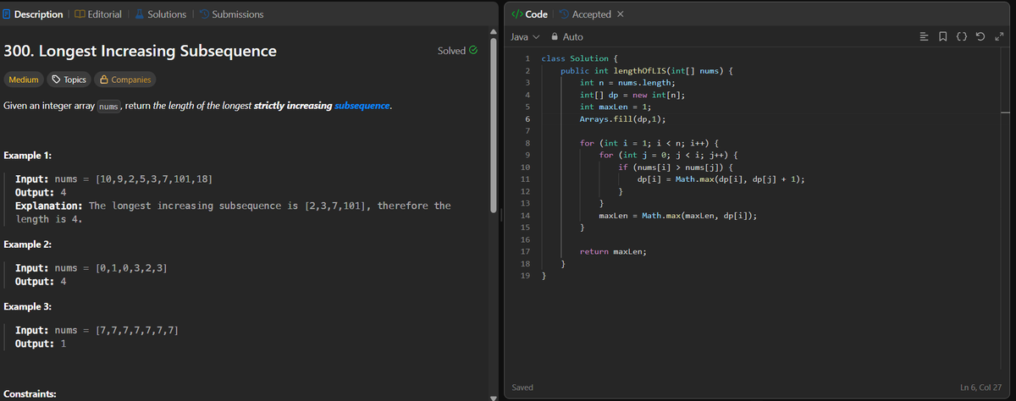Click the Medium difficulty tag
1016x401 pixels.
tap(24, 80)
